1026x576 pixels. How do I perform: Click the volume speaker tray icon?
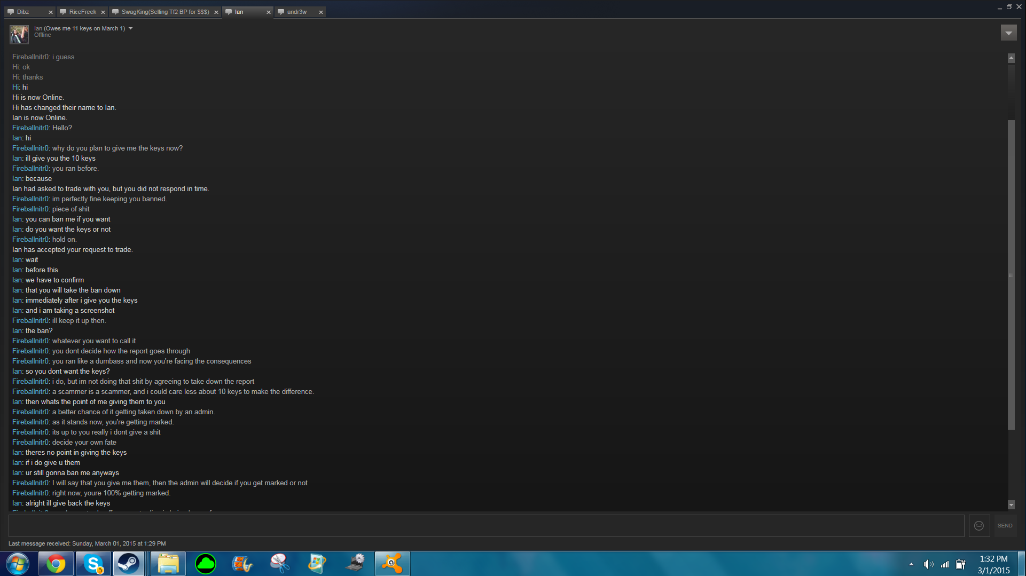click(928, 564)
